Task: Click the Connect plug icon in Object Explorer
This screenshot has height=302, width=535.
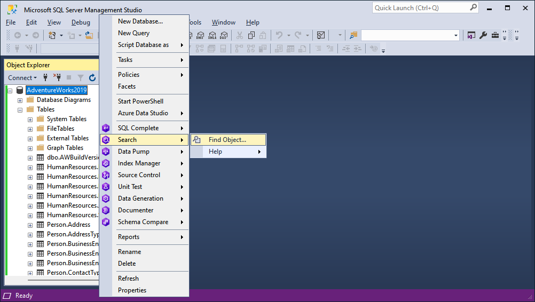Action: 45,77
